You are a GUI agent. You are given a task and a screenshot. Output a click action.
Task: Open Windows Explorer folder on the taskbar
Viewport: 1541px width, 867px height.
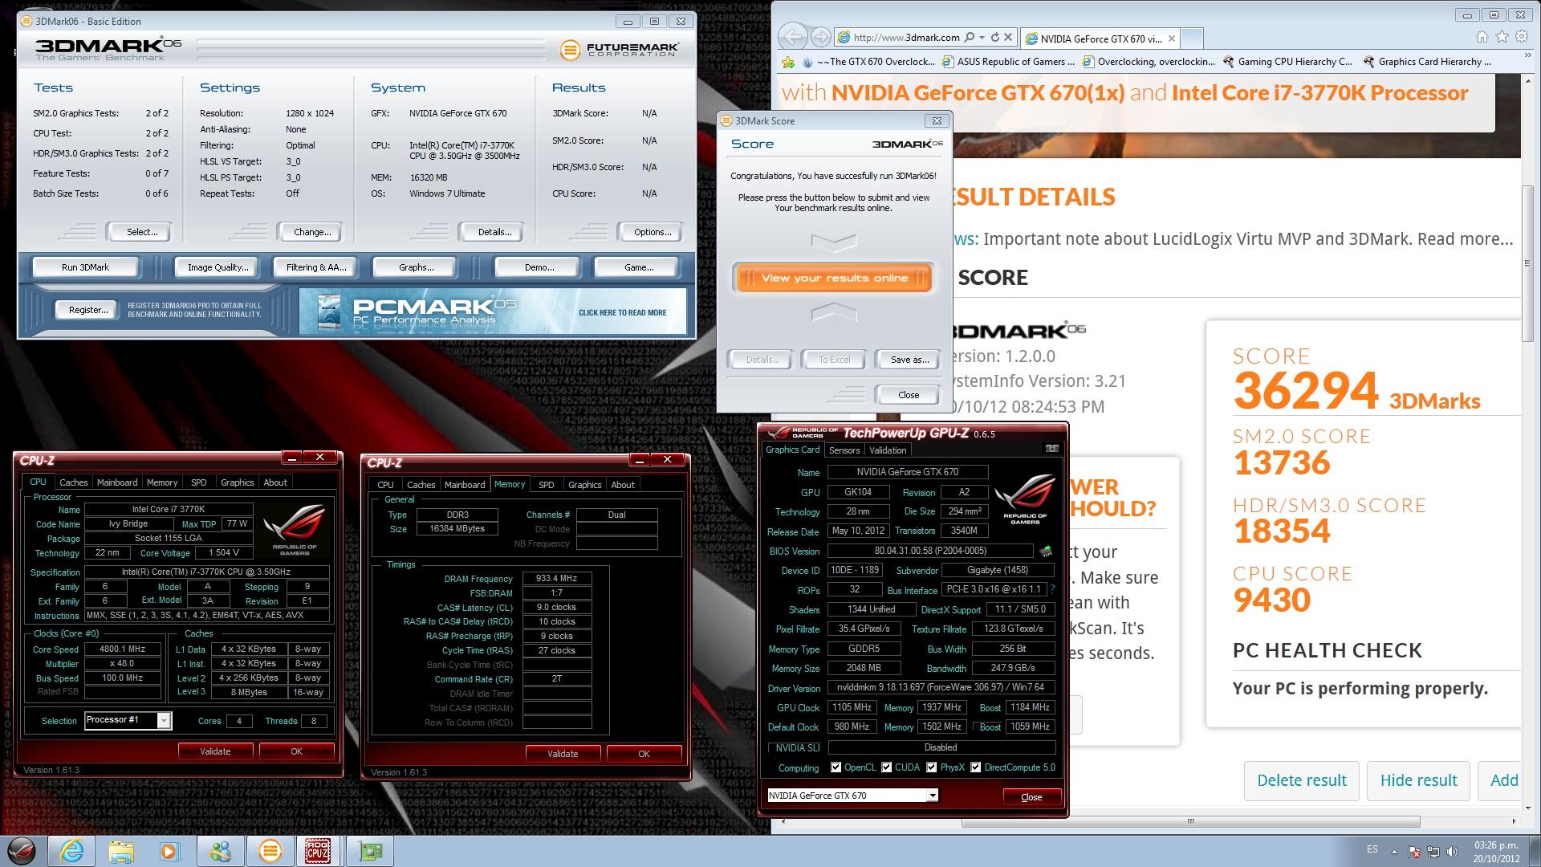pyautogui.click(x=121, y=851)
